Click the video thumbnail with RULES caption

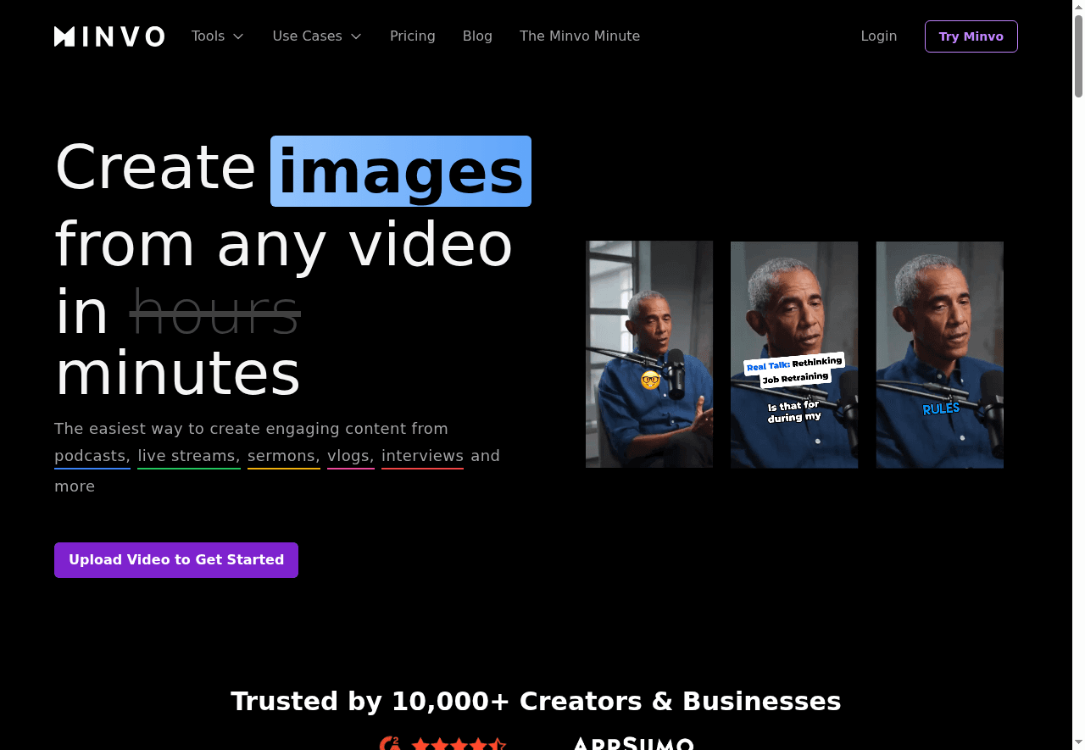tap(939, 354)
